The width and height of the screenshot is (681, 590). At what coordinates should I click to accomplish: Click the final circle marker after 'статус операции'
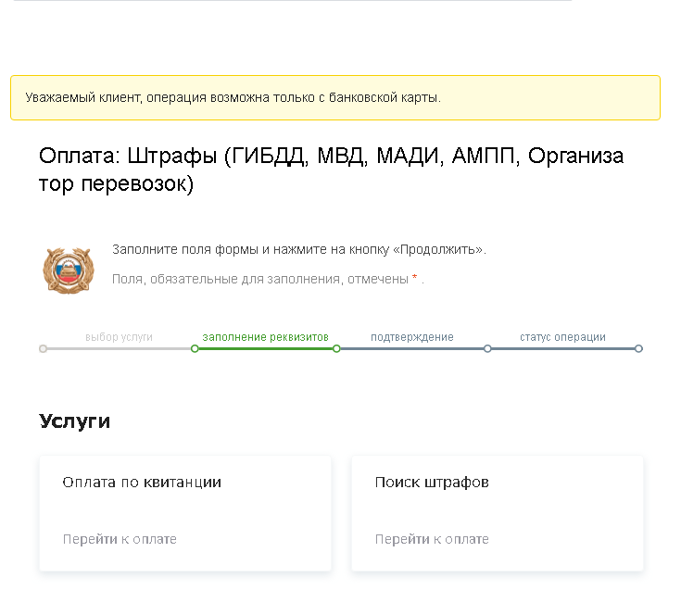(638, 348)
